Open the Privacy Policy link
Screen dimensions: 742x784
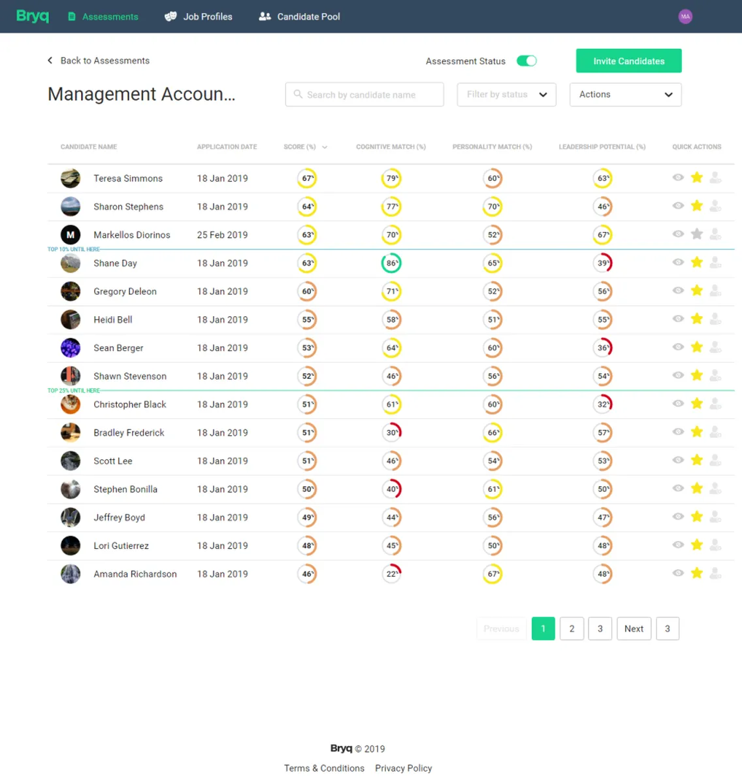click(x=404, y=768)
